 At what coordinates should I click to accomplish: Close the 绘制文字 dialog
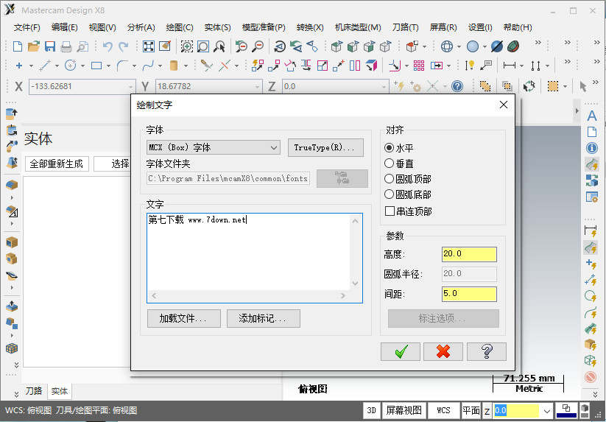(x=503, y=105)
